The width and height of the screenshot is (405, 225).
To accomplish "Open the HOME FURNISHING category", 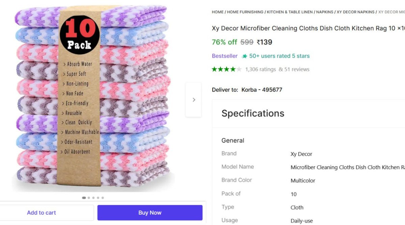I will pyautogui.click(x=245, y=12).
